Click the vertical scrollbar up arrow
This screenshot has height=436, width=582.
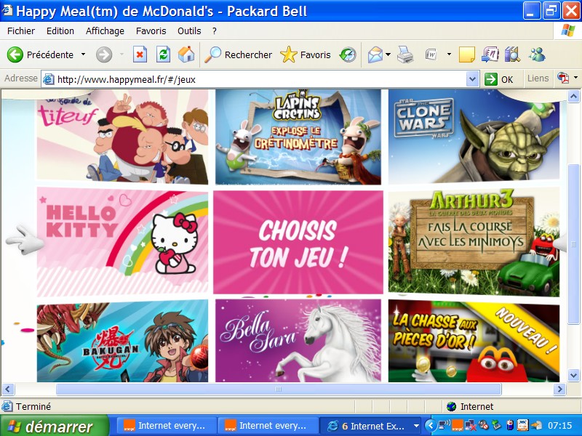click(x=573, y=97)
